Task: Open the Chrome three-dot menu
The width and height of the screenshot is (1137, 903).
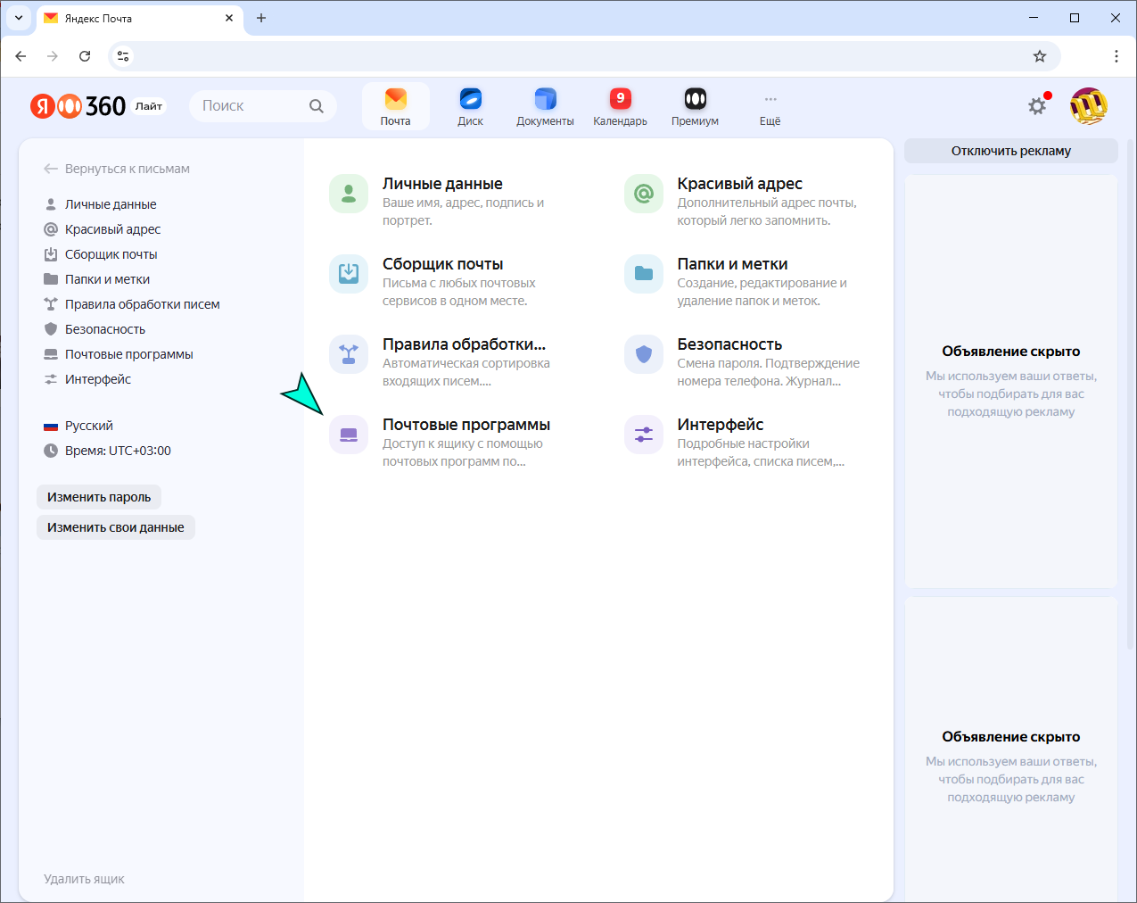Action: point(1116,55)
